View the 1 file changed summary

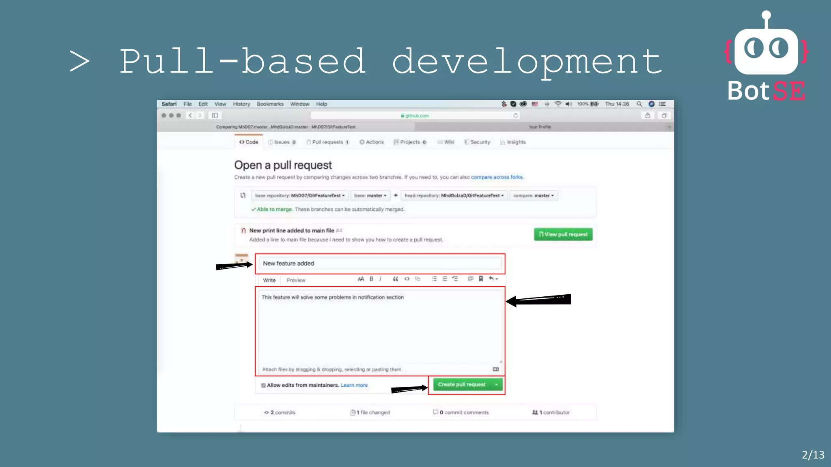coord(370,413)
